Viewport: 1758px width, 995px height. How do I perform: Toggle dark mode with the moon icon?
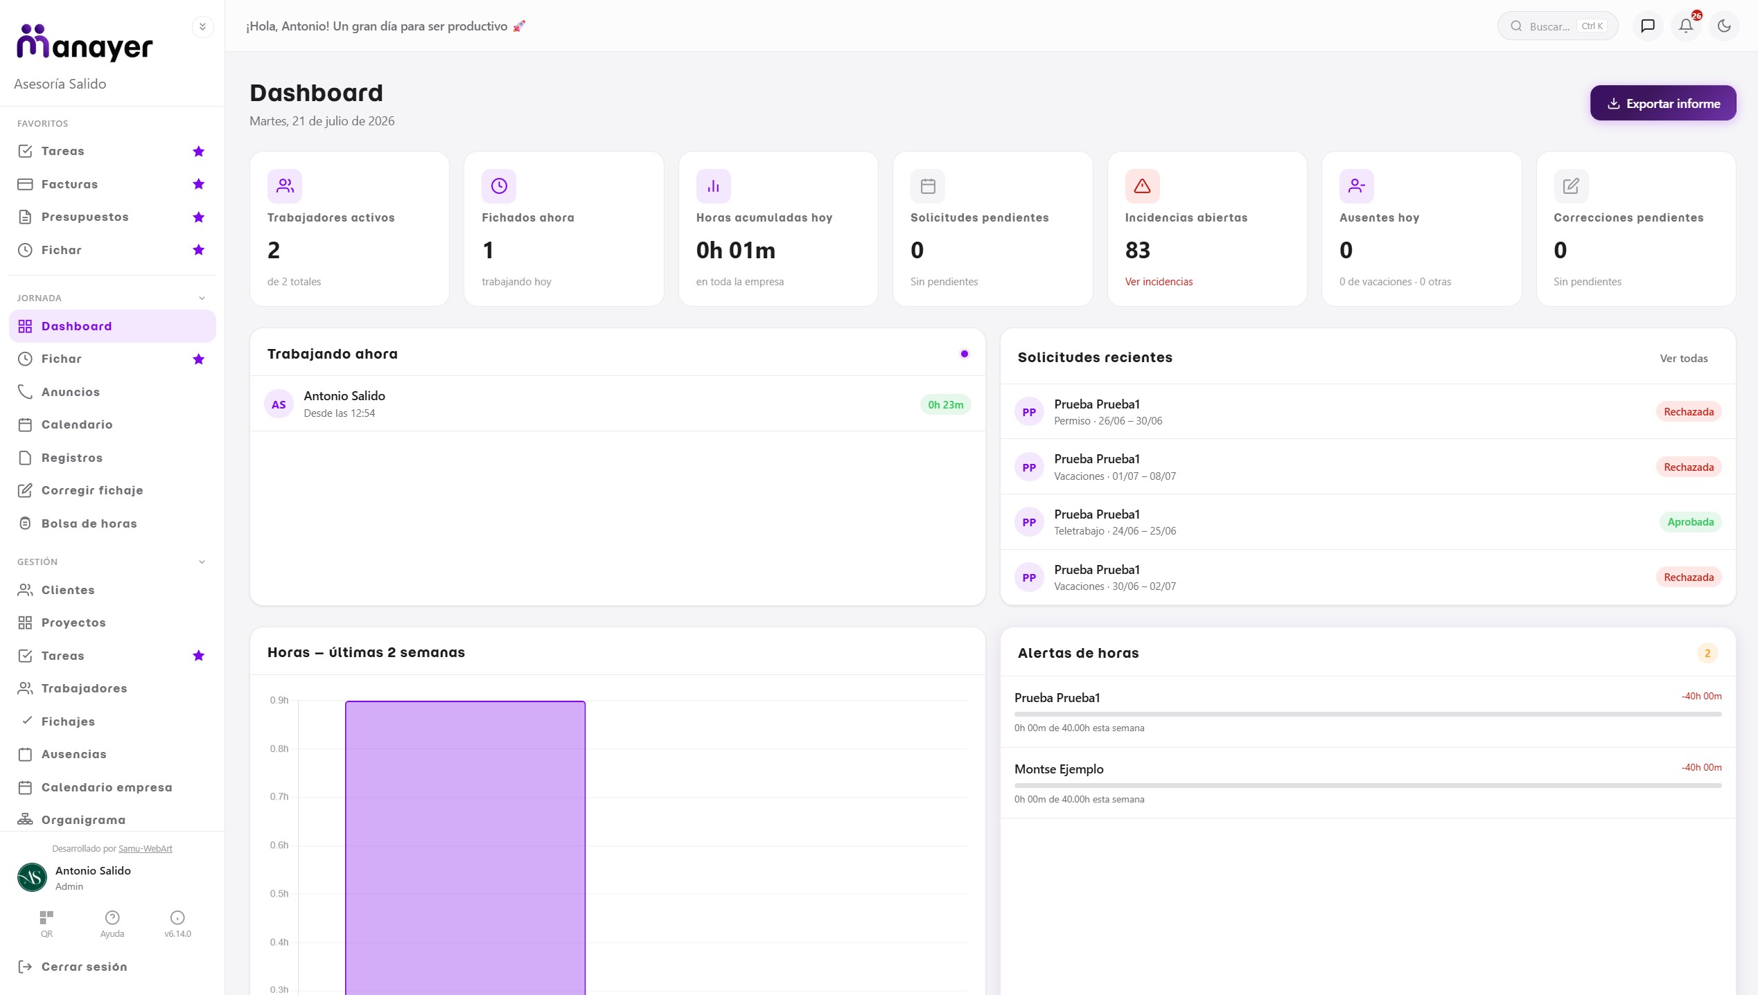coord(1724,26)
